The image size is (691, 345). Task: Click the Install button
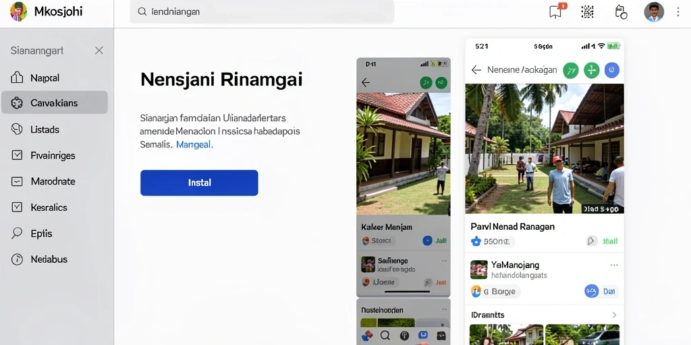point(199,183)
